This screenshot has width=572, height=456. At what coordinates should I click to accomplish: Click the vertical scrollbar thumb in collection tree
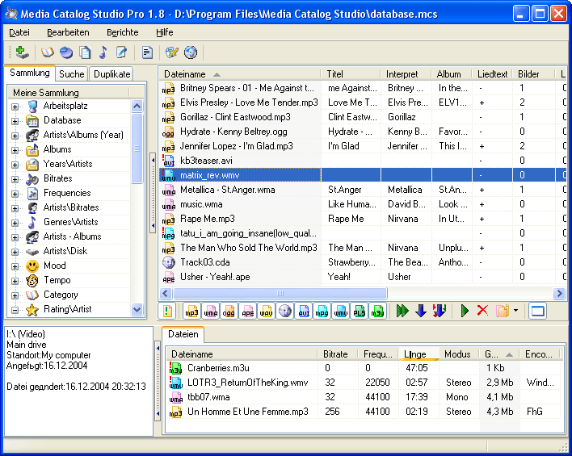137,149
